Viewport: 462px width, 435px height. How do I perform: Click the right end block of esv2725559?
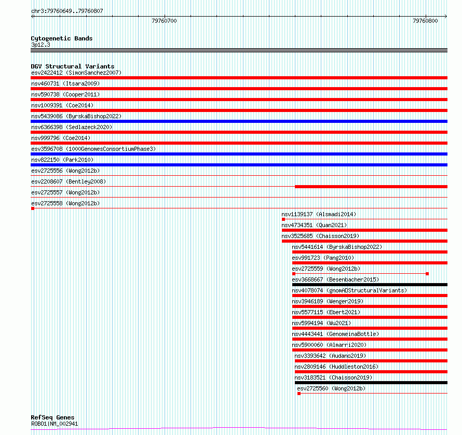click(x=427, y=274)
